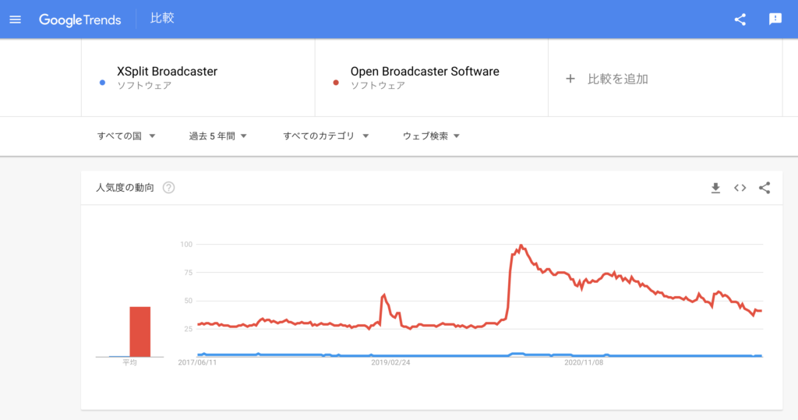Edit the Open Broadcaster Software term

(425, 71)
